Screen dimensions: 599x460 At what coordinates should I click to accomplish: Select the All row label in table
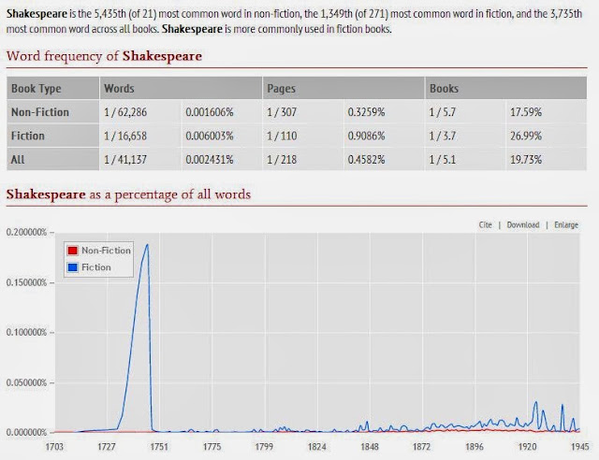click(x=18, y=160)
